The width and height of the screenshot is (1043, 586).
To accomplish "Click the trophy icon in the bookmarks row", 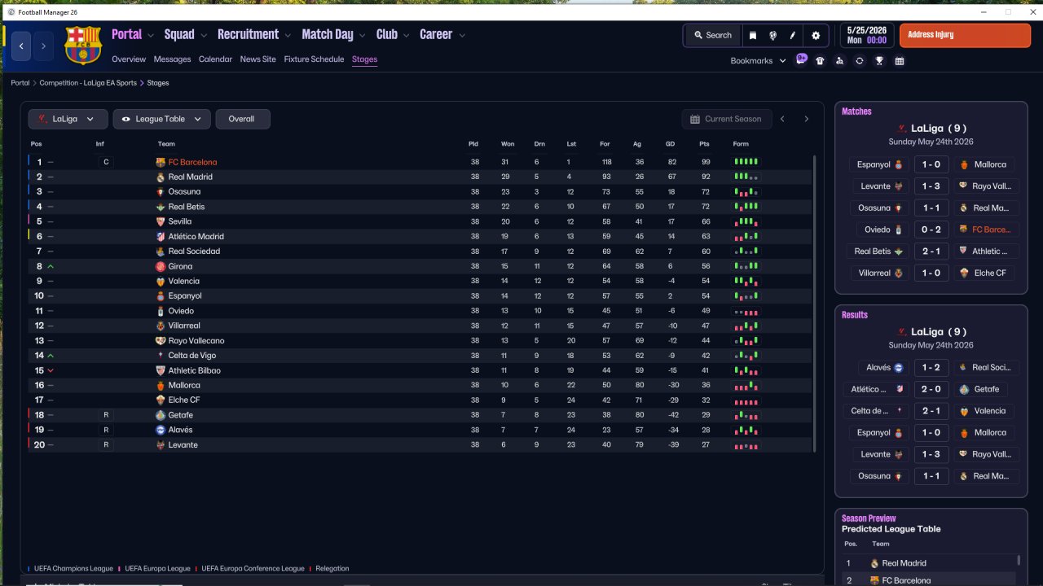I will [879, 61].
